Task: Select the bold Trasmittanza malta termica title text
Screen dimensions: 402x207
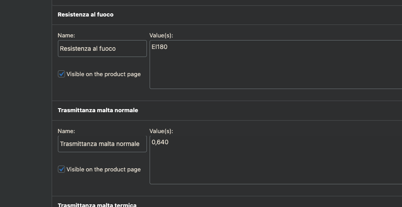Action: click(97, 205)
